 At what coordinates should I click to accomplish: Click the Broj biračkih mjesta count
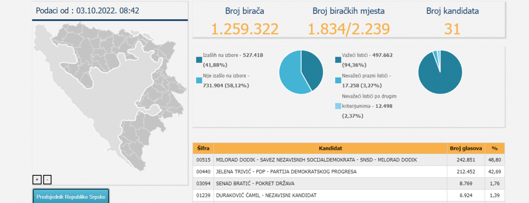pyautogui.click(x=349, y=29)
